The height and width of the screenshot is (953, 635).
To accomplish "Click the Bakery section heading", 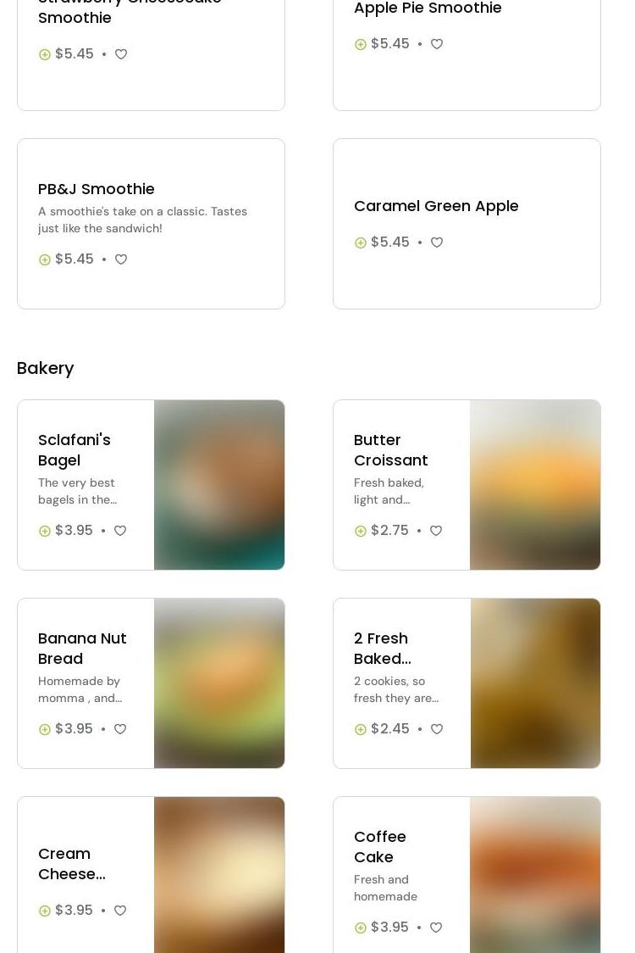I will [46, 368].
